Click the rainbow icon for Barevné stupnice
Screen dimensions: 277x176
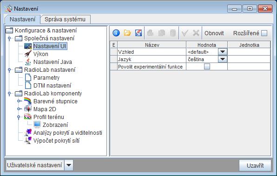(28, 101)
